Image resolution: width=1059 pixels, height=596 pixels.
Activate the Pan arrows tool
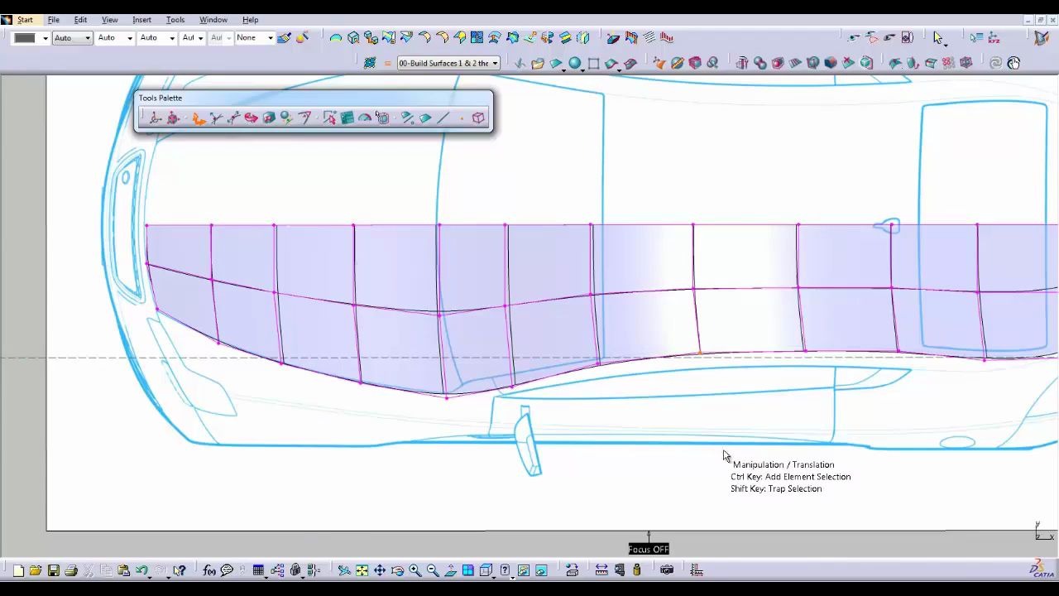pyautogui.click(x=380, y=570)
